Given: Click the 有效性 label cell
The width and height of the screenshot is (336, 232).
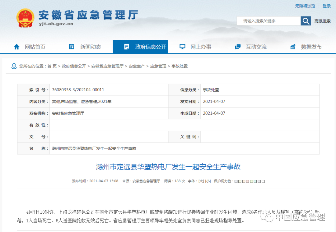Looking at the screenshot, I should [x=33, y=125].
